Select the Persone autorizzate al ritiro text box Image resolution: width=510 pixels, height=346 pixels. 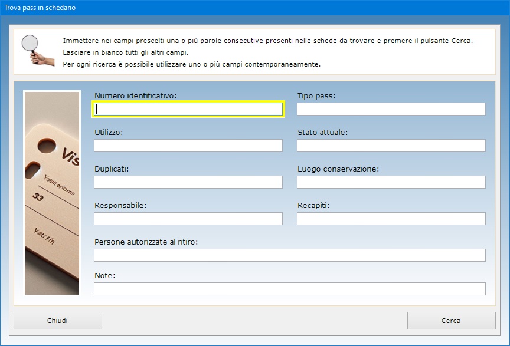tap(289, 255)
